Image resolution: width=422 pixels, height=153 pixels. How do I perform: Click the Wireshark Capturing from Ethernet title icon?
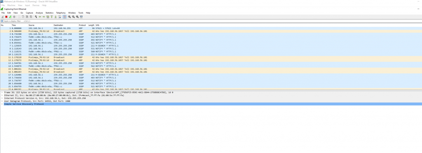pyautogui.click(x=2, y=9)
